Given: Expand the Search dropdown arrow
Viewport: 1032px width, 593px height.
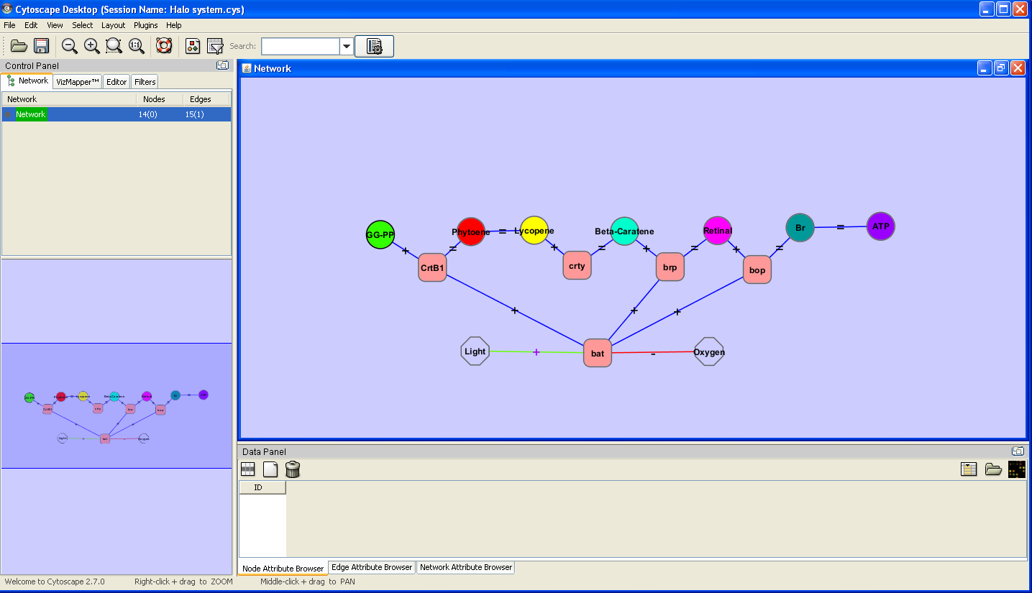Looking at the screenshot, I should pos(347,47).
